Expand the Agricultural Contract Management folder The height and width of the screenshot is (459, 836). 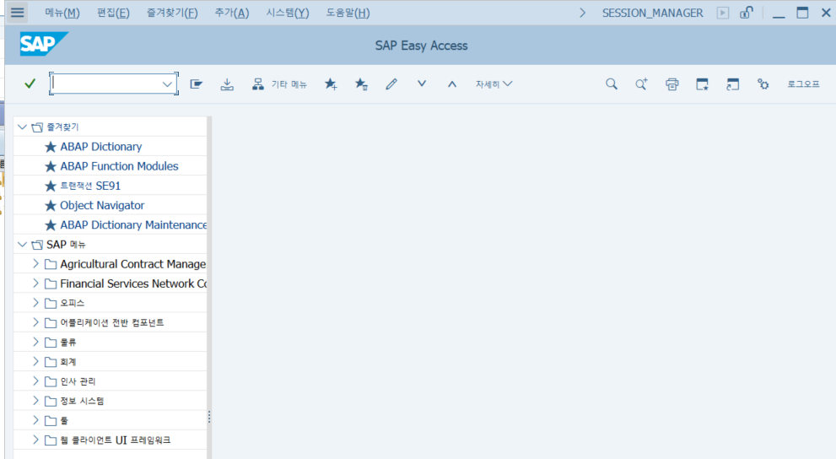click(35, 263)
